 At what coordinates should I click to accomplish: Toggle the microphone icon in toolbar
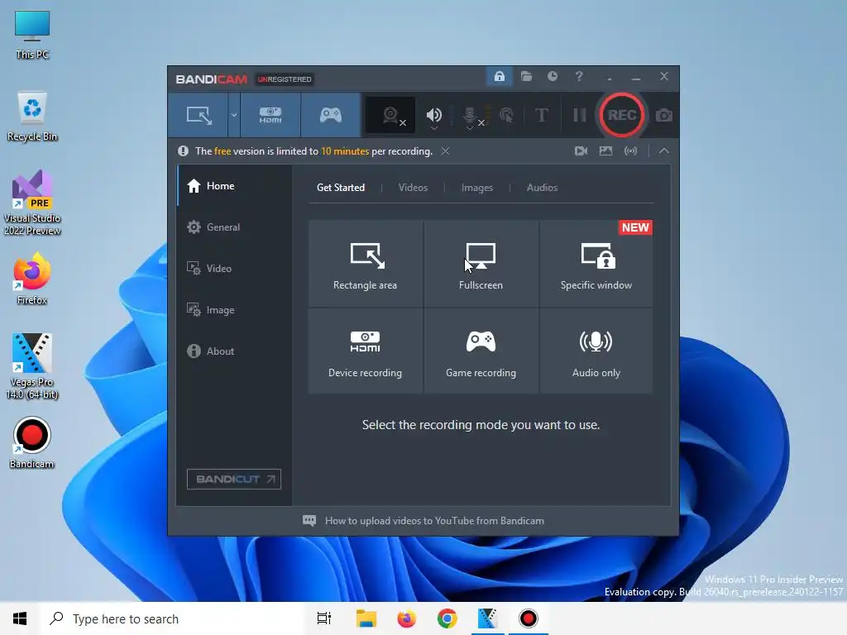pyautogui.click(x=470, y=114)
